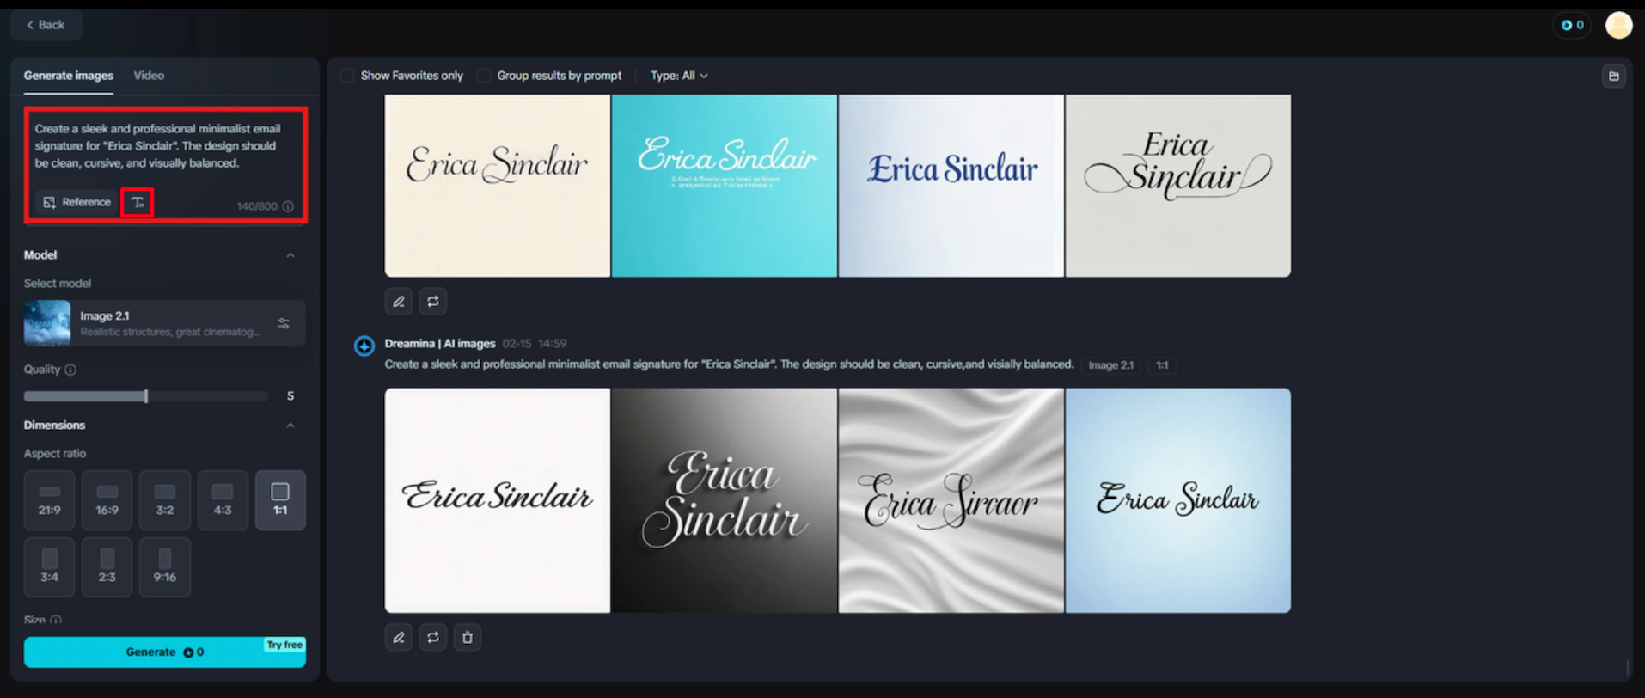Switch to the Generate images tab
The image size is (1645, 698).
pos(69,76)
